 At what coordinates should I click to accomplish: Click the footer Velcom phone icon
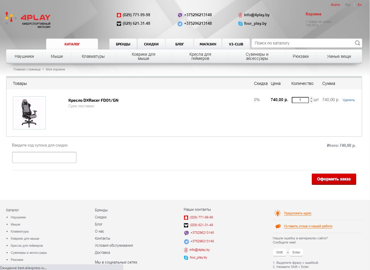tap(186, 225)
